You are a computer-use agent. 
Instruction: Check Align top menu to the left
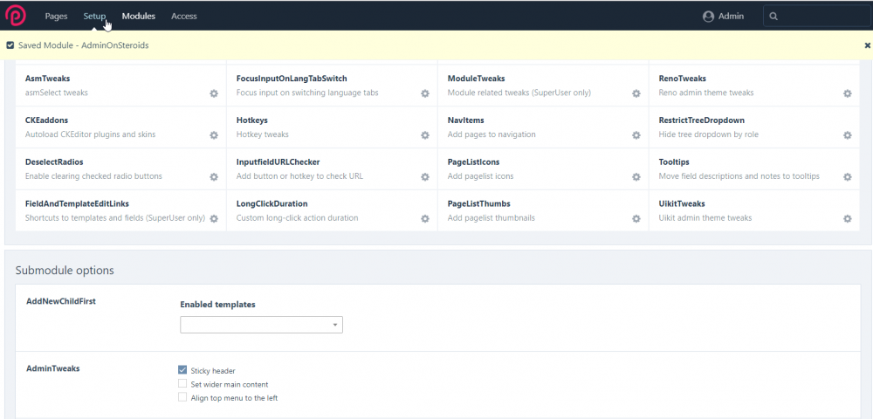[182, 397]
